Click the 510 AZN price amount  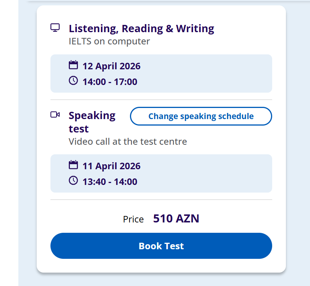(176, 219)
